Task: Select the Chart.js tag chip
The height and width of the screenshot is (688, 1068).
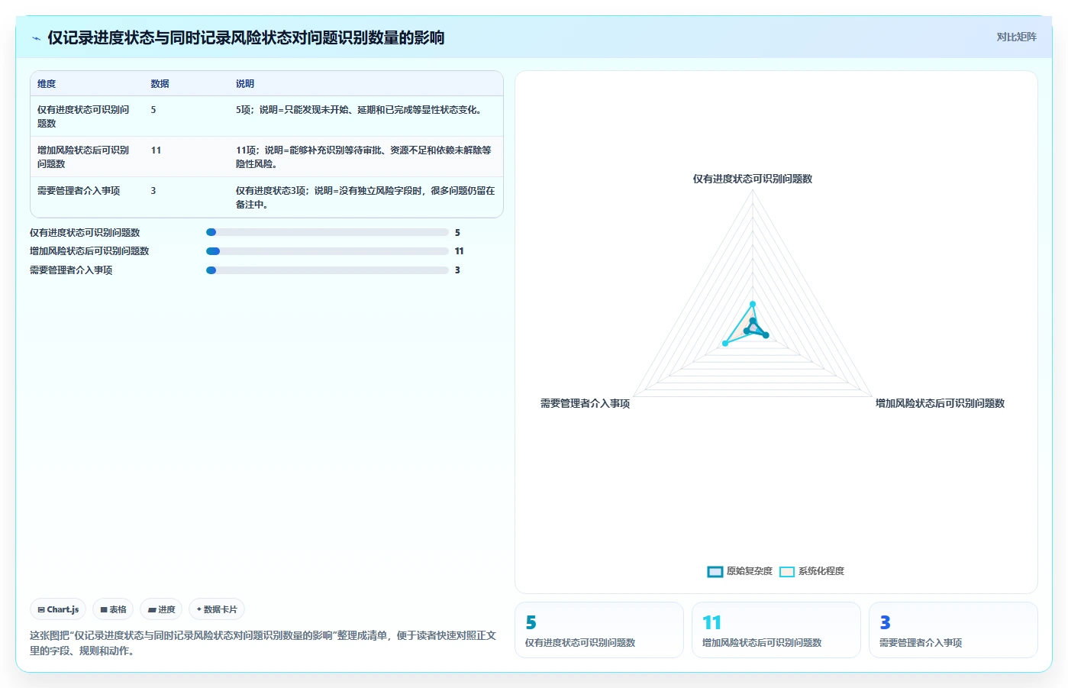Action: click(58, 609)
